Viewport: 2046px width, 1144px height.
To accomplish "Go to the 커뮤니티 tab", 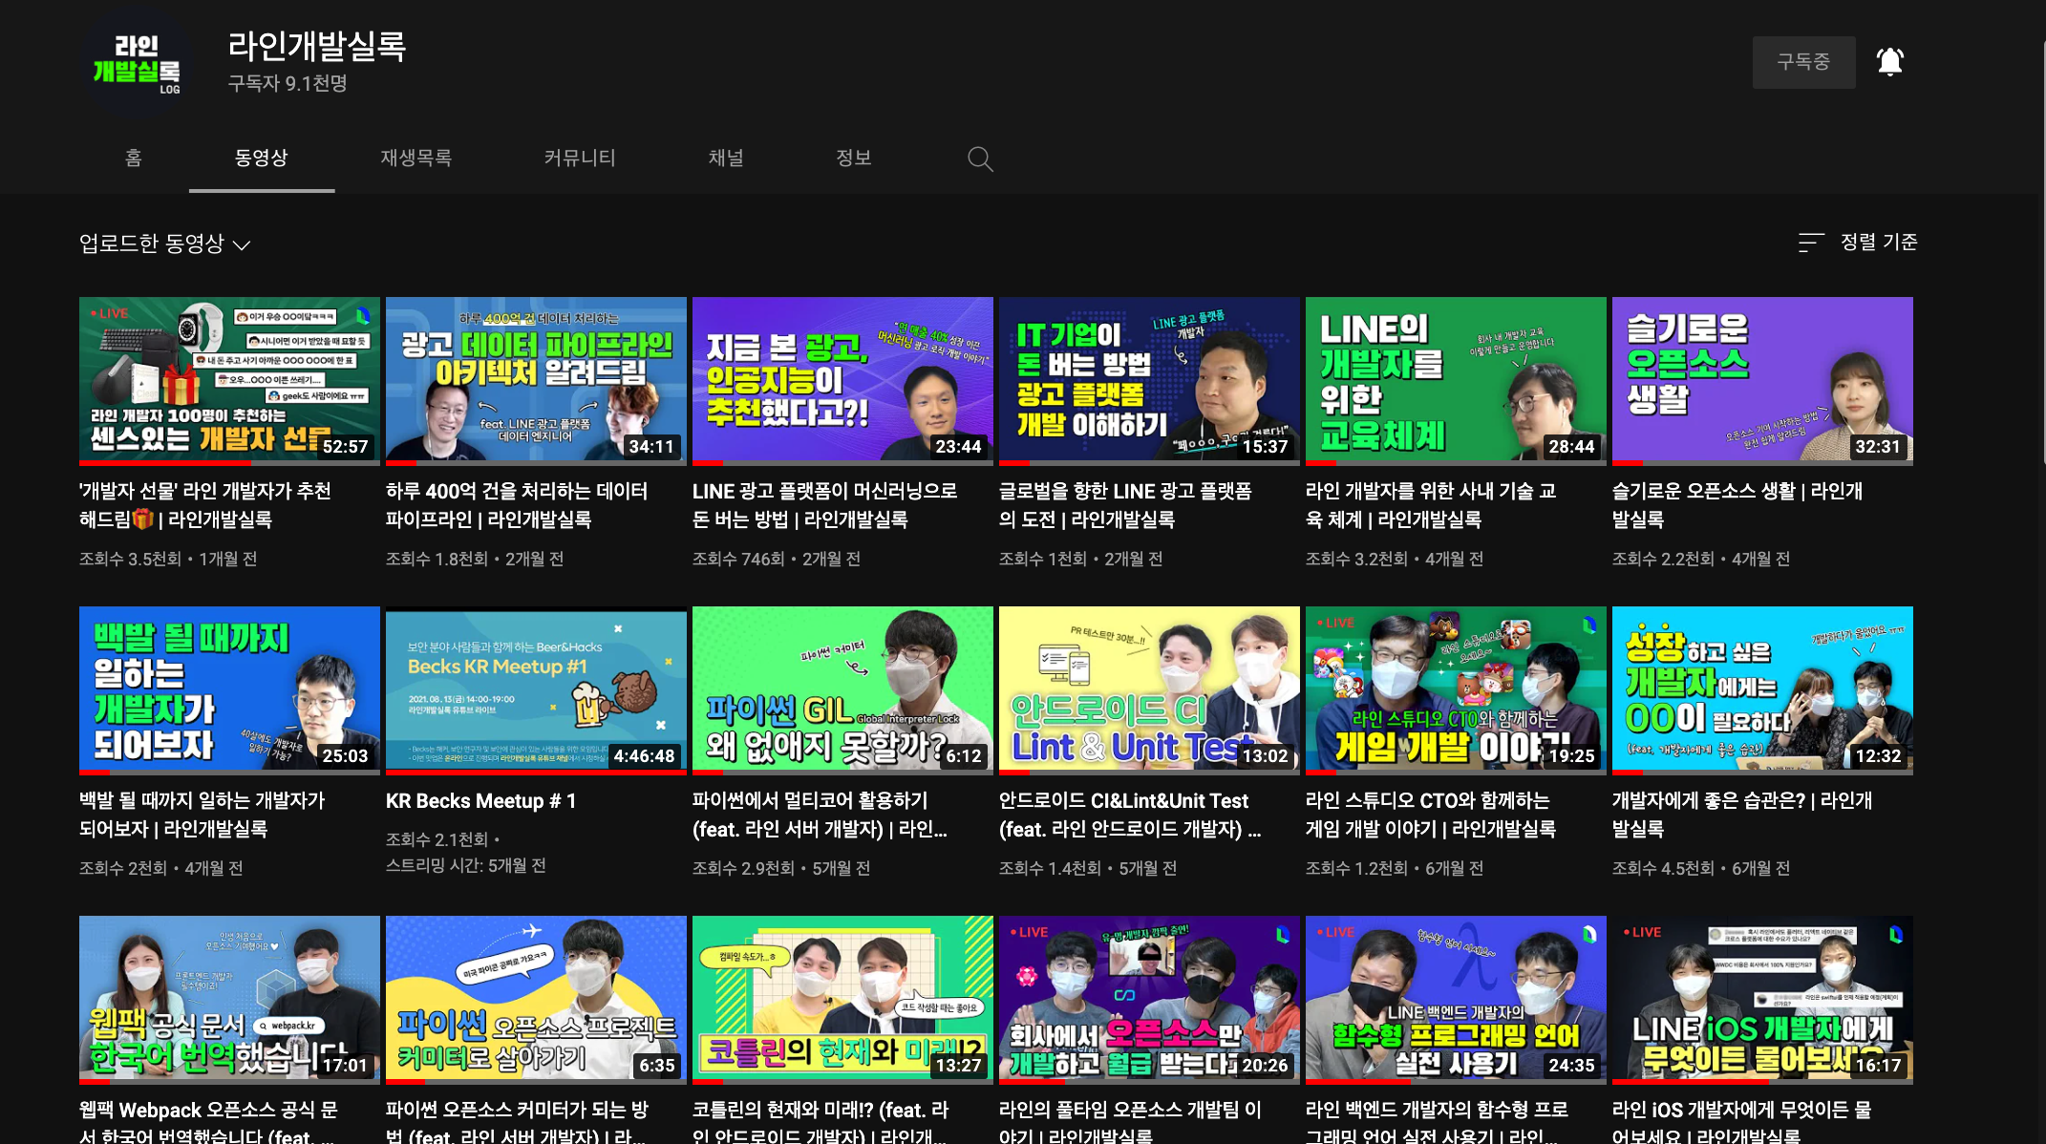I will tap(580, 158).
